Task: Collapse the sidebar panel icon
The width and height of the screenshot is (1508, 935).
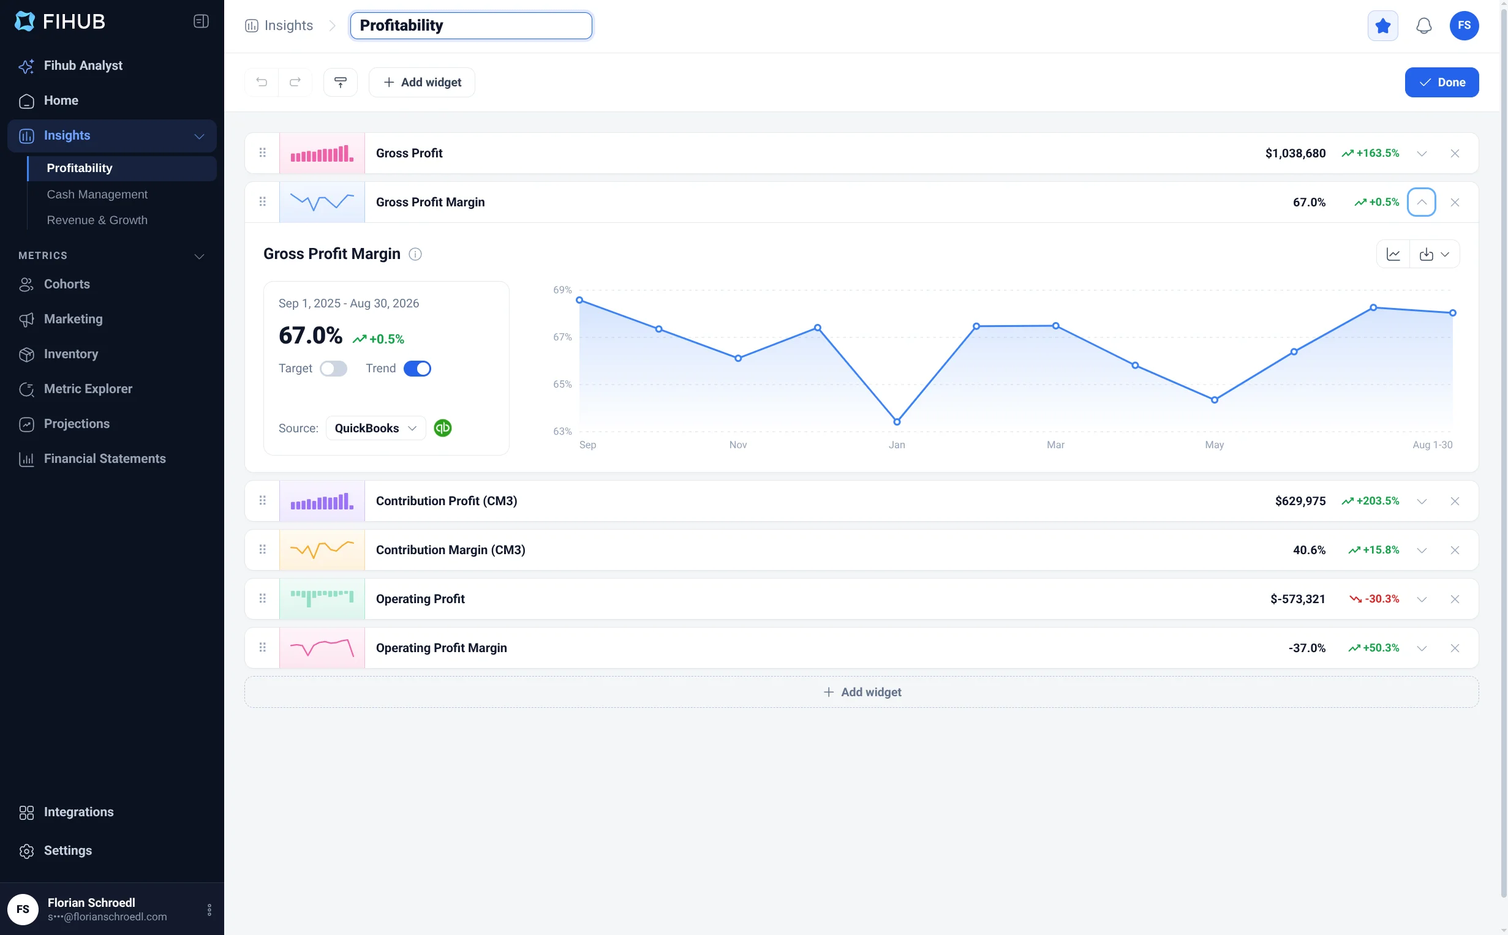Action: [201, 21]
